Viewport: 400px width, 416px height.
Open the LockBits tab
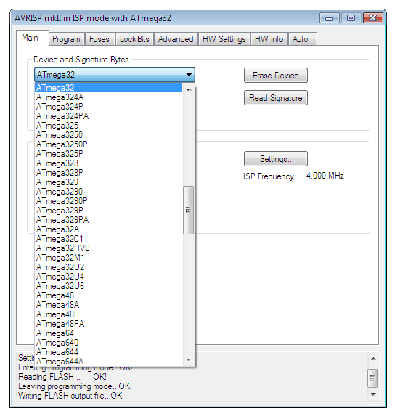click(x=134, y=39)
